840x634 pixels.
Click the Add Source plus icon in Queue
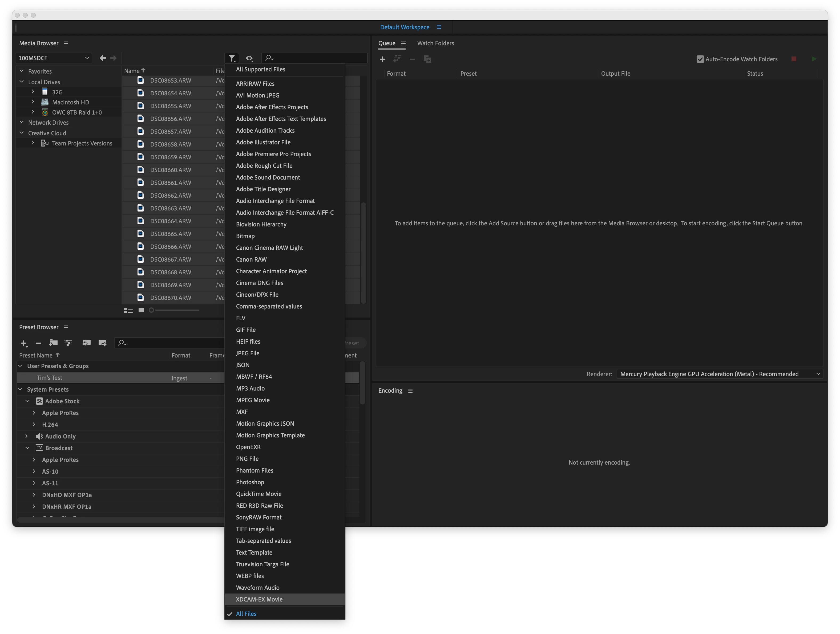click(382, 59)
